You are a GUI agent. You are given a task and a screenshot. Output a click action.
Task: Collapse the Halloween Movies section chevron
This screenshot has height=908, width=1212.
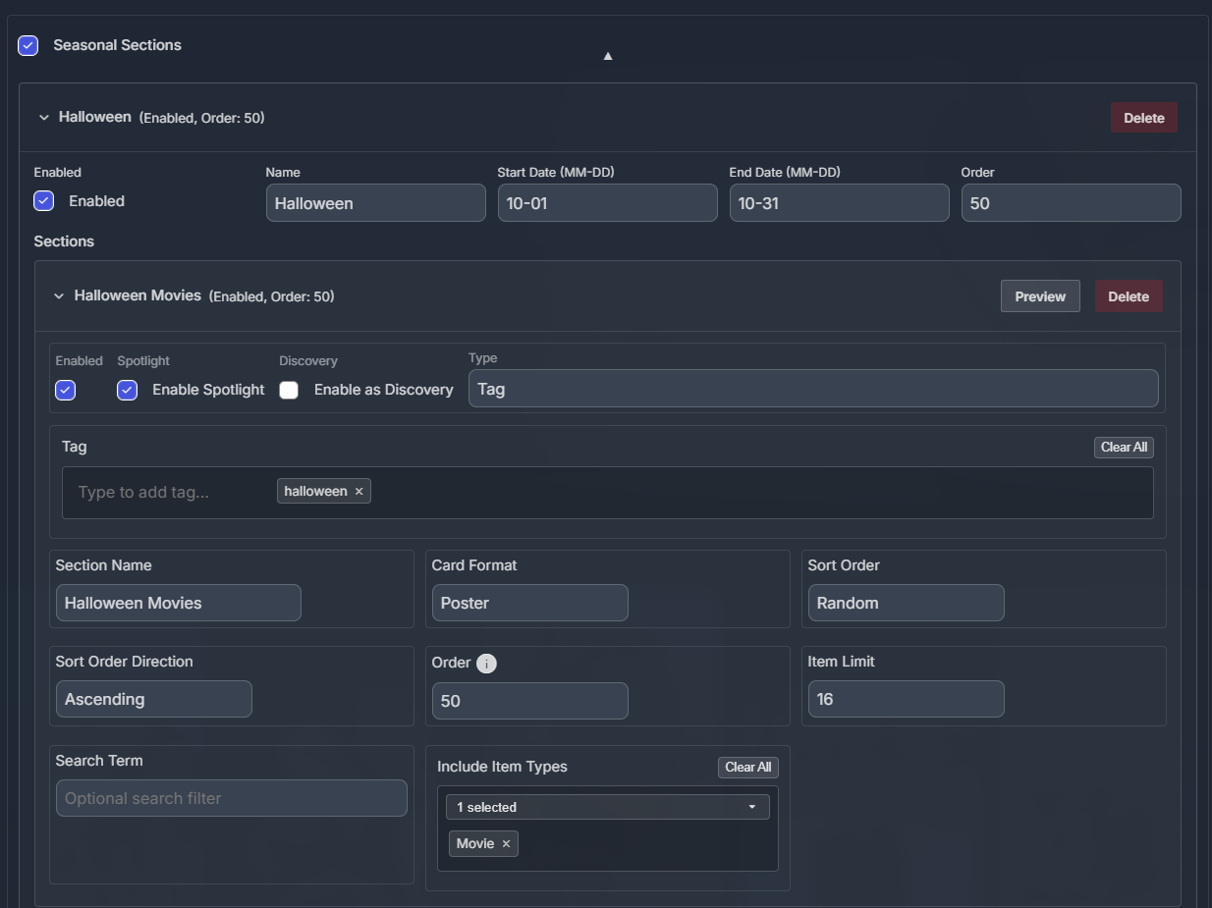pyautogui.click(x=59, y=296)
